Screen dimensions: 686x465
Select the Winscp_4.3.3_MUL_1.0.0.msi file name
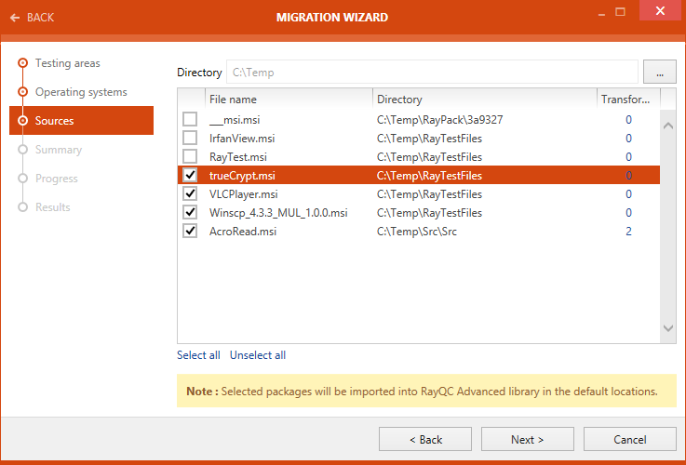click(278, 213)
